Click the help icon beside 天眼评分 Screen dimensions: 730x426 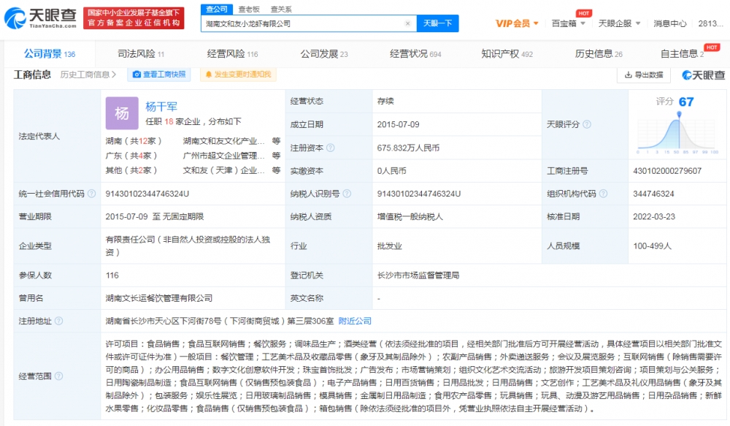click(587, 124)
